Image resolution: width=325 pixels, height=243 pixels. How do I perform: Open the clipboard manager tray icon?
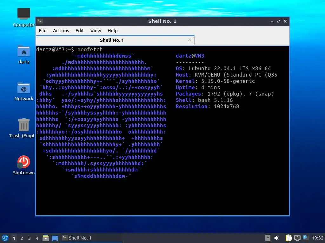coord(289,238)
